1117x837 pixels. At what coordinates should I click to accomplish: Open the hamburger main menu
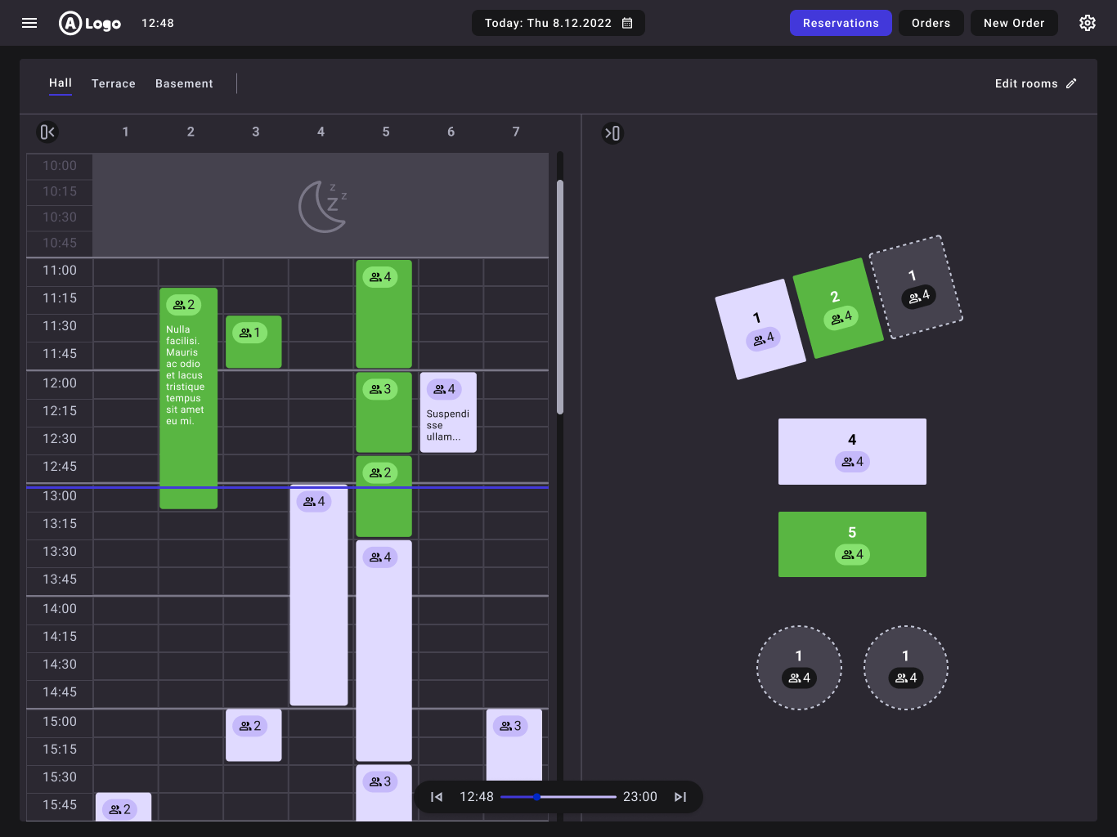pos(29,23)
